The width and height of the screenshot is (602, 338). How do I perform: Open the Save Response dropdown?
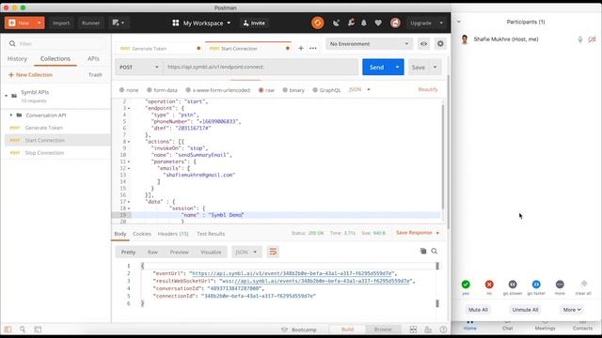tap(418, 233)
